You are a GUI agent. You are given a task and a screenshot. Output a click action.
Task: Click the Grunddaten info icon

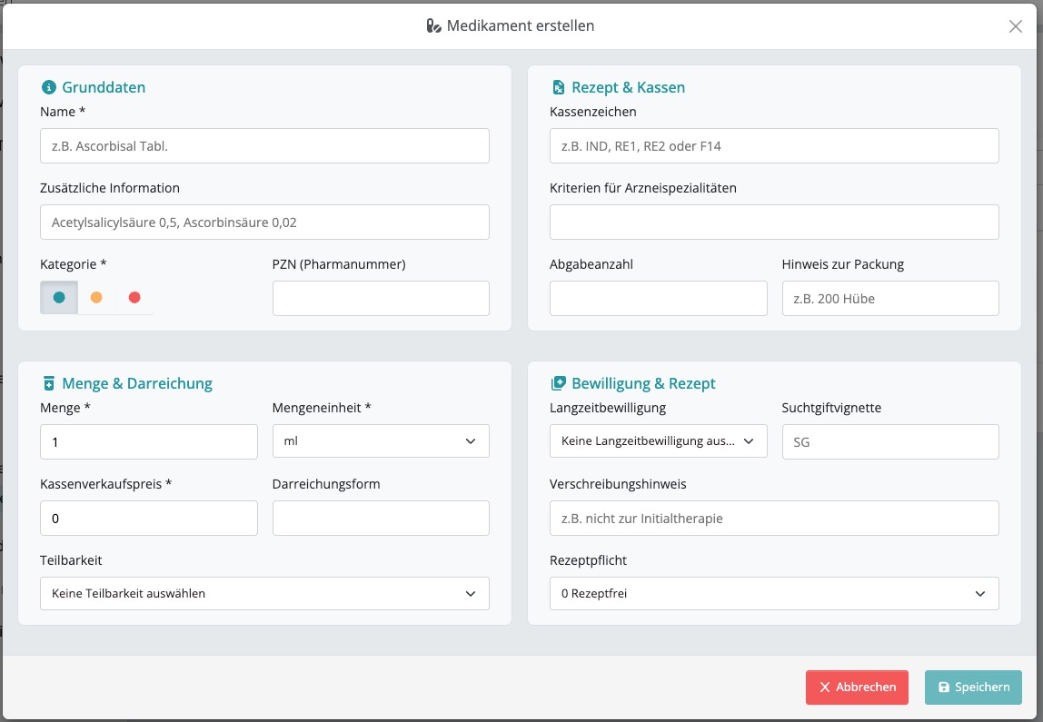point(48,87)
